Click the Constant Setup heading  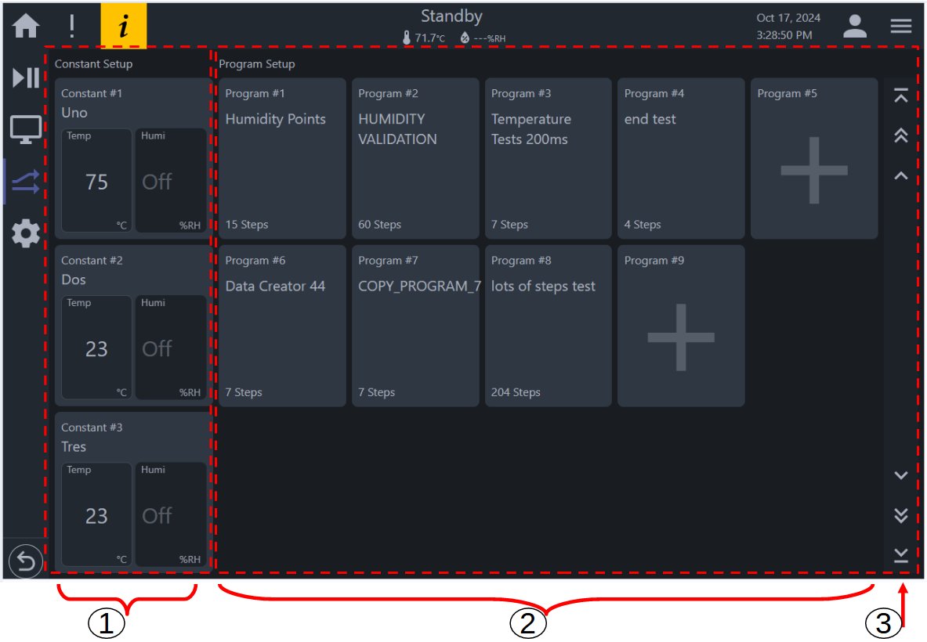(x=93, y=63)
